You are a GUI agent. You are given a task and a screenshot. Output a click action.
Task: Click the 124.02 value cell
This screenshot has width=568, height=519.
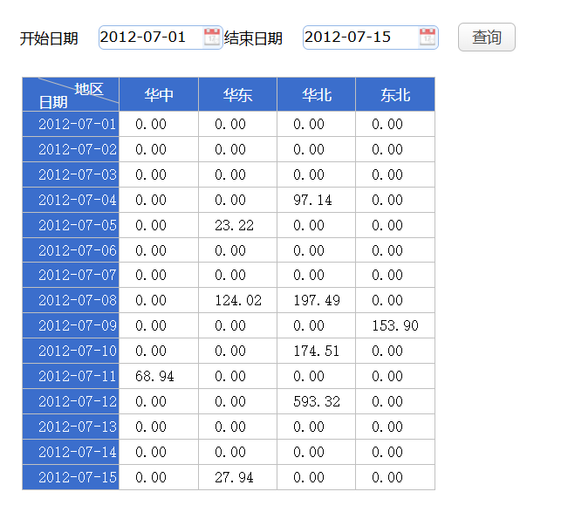pos(237,300)
